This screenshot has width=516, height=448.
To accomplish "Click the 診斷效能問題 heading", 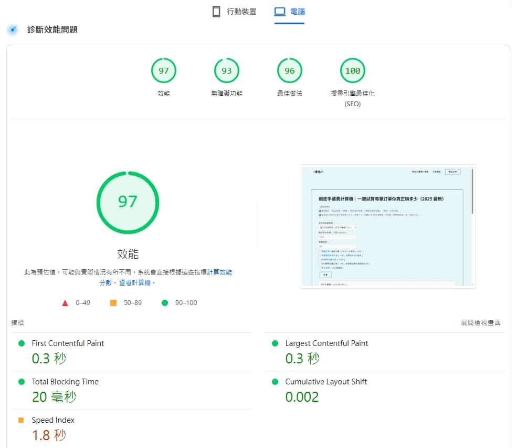I will point(52,29).
